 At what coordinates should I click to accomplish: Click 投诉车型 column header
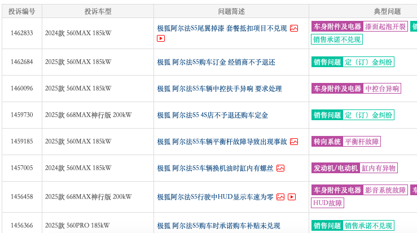pos(98,11)
